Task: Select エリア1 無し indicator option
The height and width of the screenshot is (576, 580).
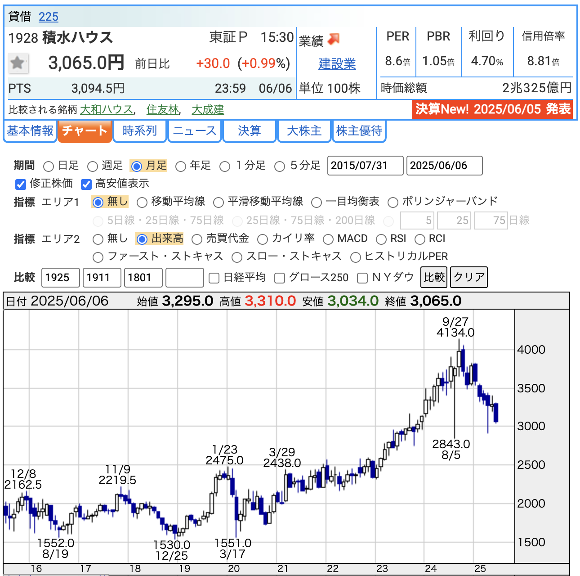Action: (98, 202)
